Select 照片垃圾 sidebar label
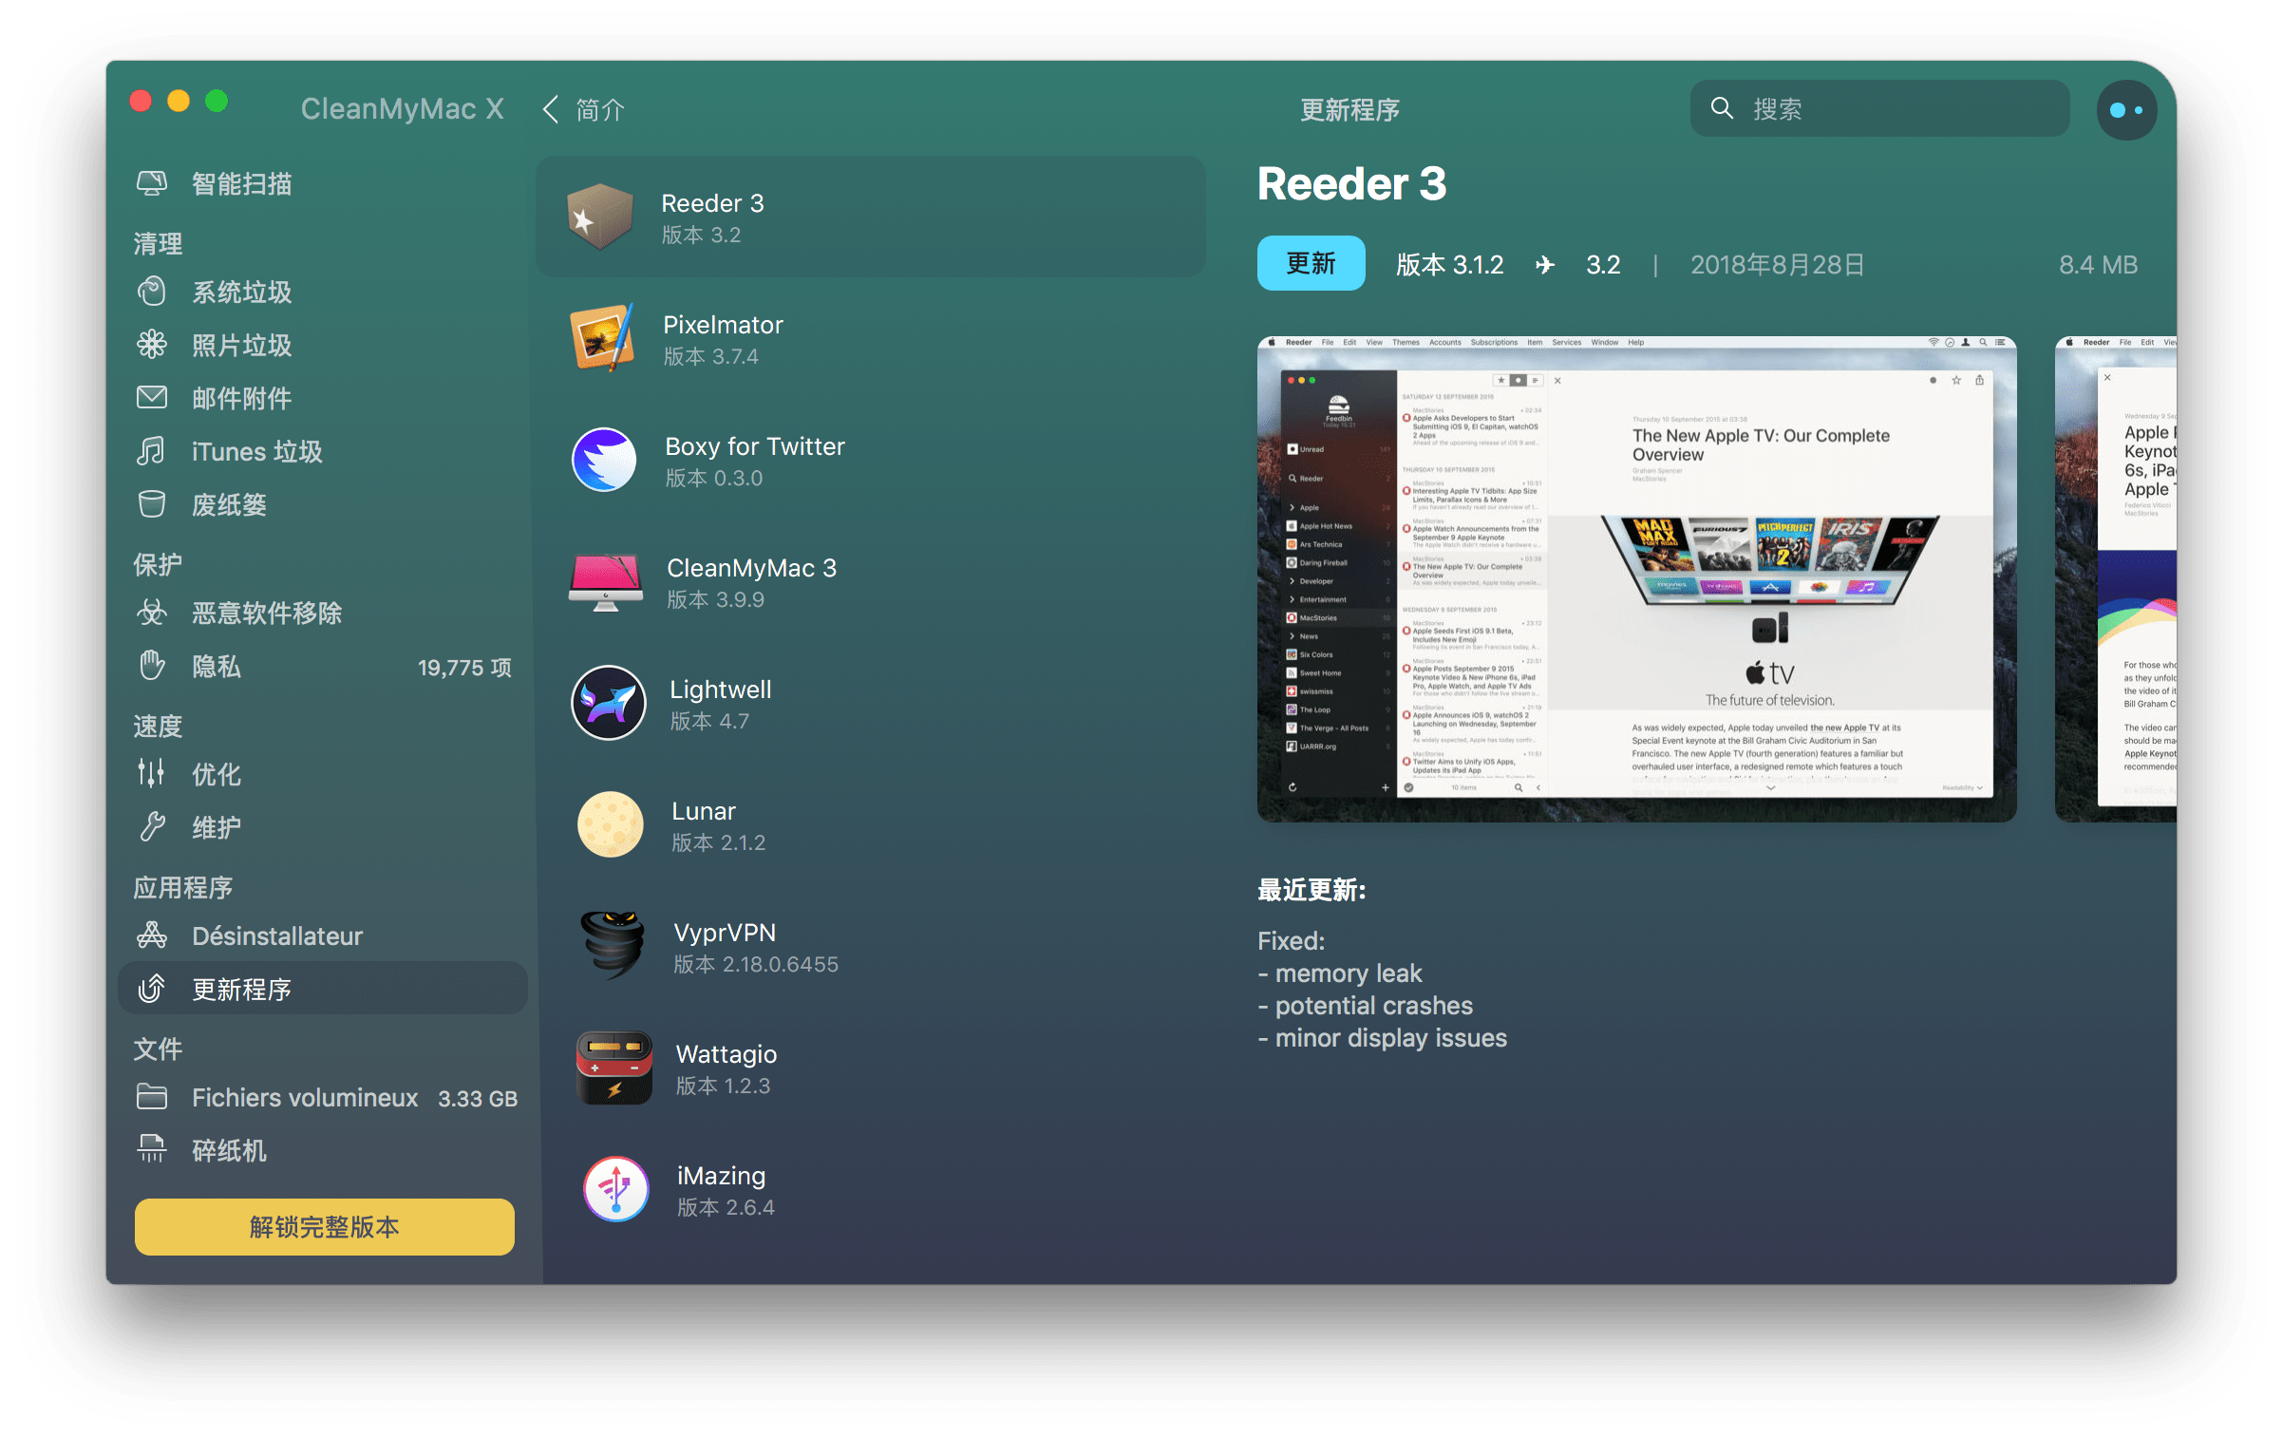The image size is (2283, 1436). [242, 345]
